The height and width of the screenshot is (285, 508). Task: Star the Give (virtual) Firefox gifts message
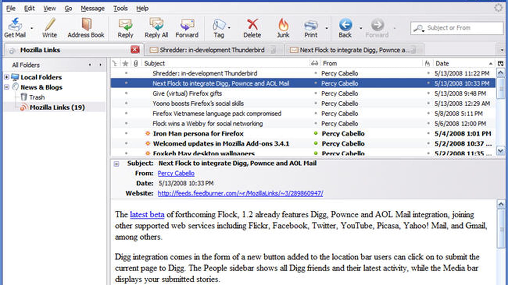126,93
